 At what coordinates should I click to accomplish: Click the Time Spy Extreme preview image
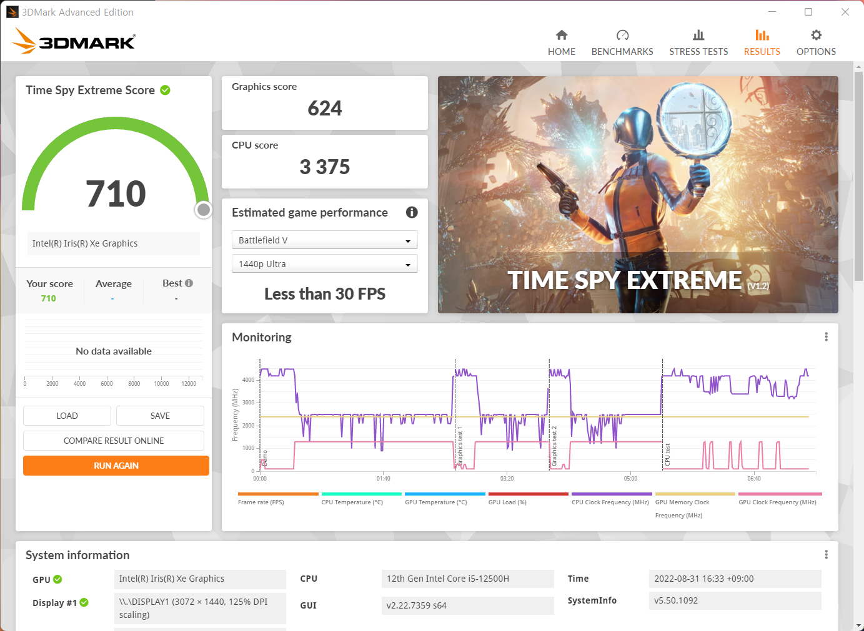click(x=638, y=195)
